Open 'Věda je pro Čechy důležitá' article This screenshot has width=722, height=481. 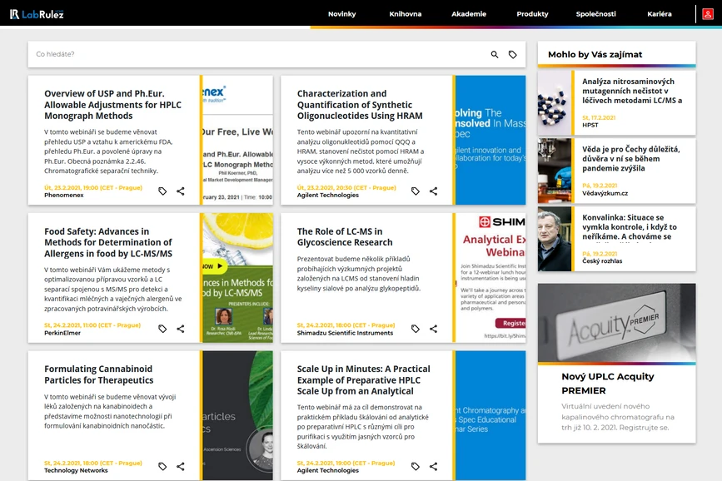pos(631,158)
